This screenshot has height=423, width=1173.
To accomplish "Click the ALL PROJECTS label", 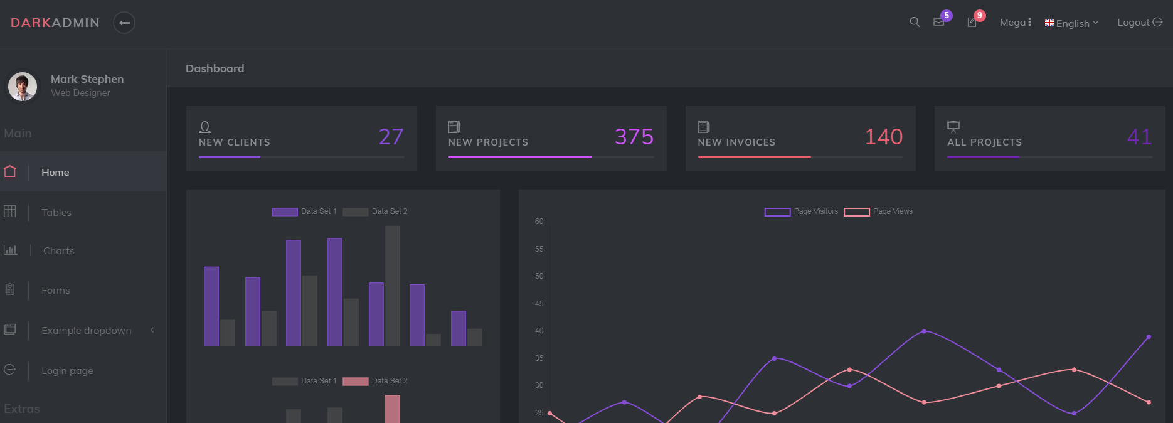I will [985, 142].
